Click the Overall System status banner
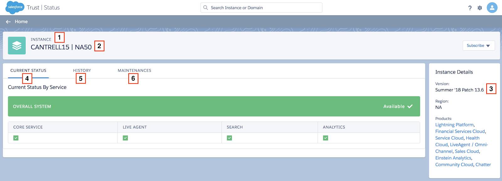502x181 pixels. click(x=214, y=106)
